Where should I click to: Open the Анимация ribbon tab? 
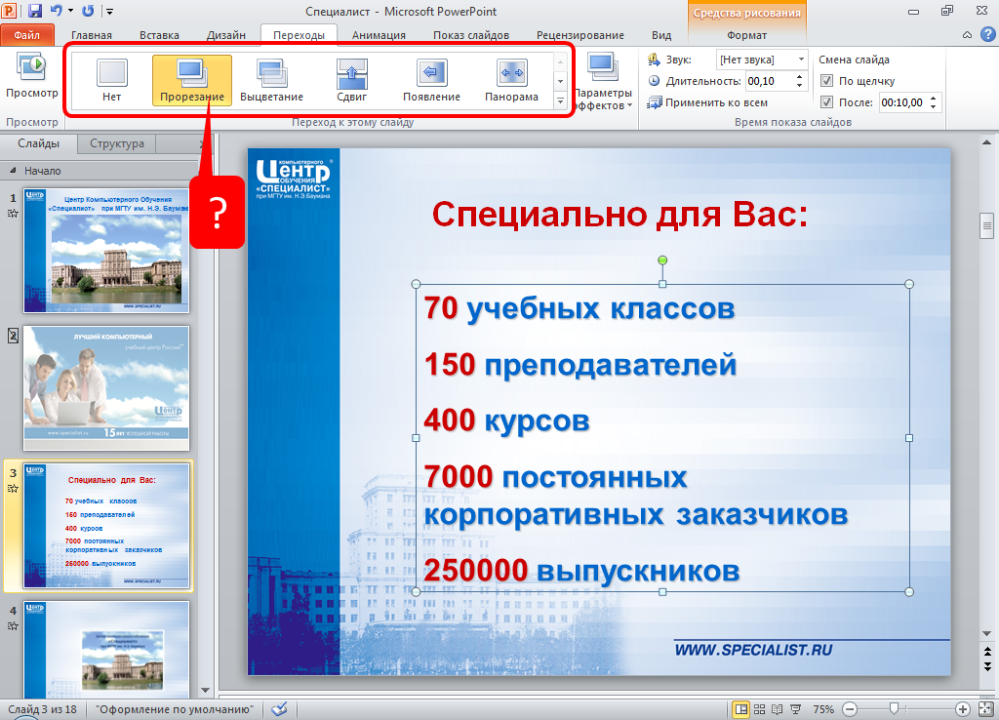[x=379, y=35]
